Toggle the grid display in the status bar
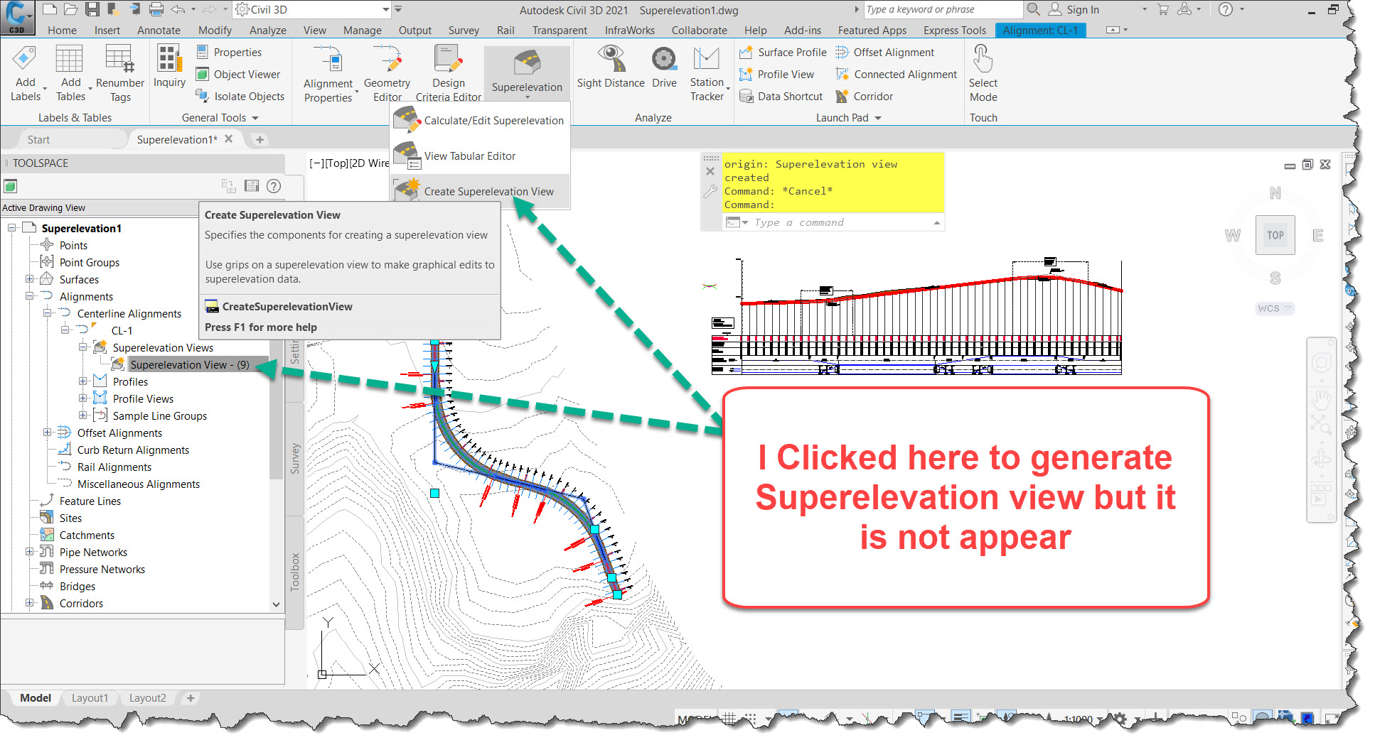Image resolution: width=1375 pixels, height=745 pixels. click(x=729, y=719)
